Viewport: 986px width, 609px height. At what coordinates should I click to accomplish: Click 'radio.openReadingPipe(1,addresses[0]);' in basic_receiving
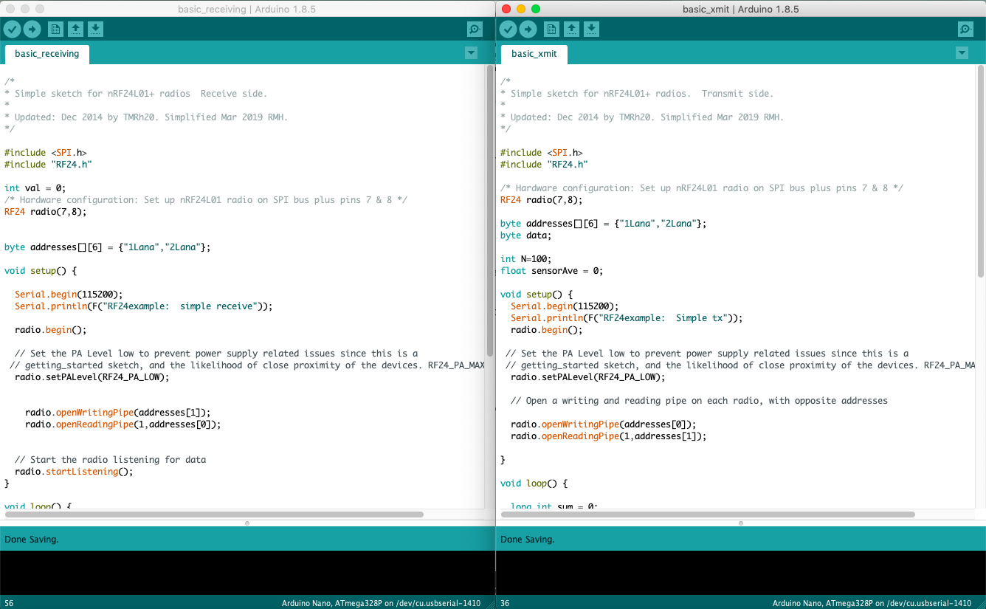[123, 424]
